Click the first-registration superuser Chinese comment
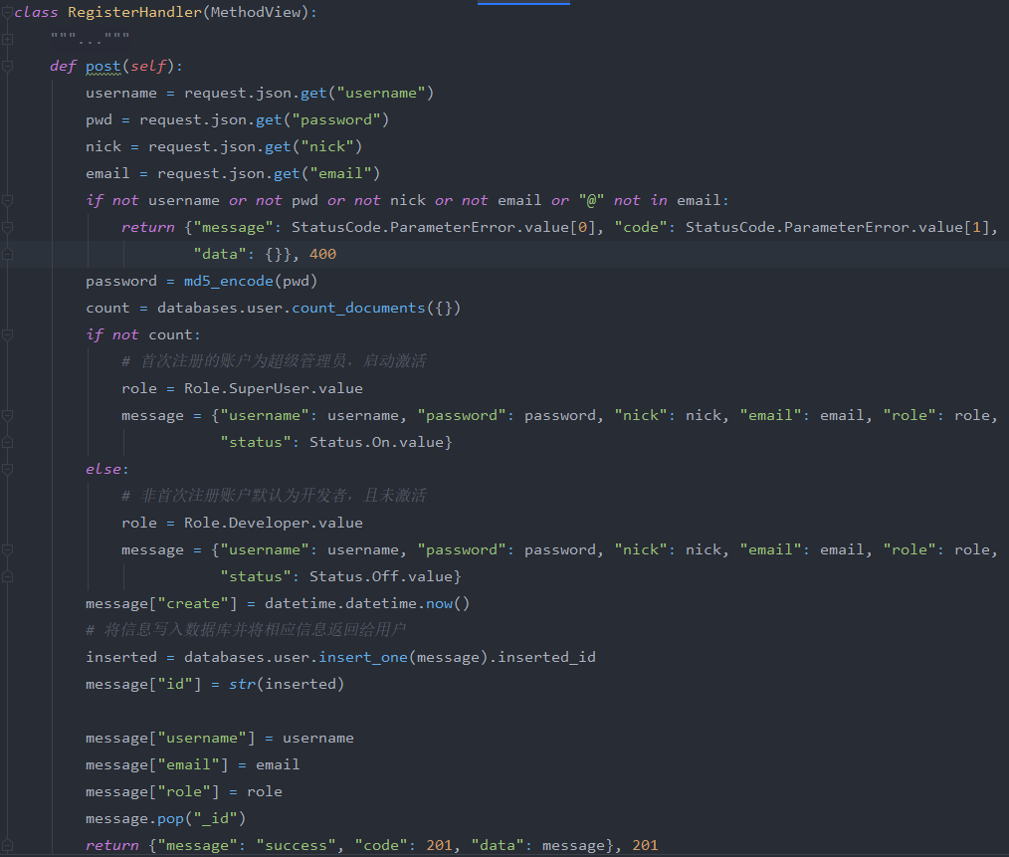Screen dimensions: 1009x857 tap(274, 361)
